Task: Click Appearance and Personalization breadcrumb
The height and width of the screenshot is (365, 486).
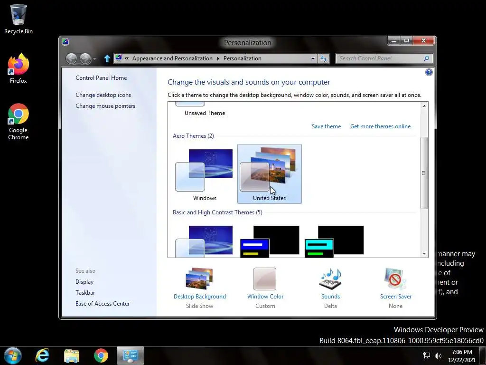Action: tap(172, 58)
